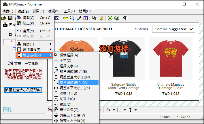Viewport: 204px width, 124px height.
Task: Click the zoom-in magnifier in bottom toolbar
Action: point(50,110)
